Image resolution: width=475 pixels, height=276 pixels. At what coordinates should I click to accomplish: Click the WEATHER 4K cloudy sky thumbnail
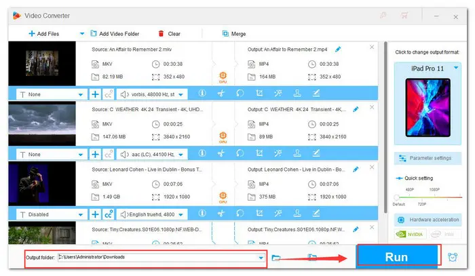(42, 123)
